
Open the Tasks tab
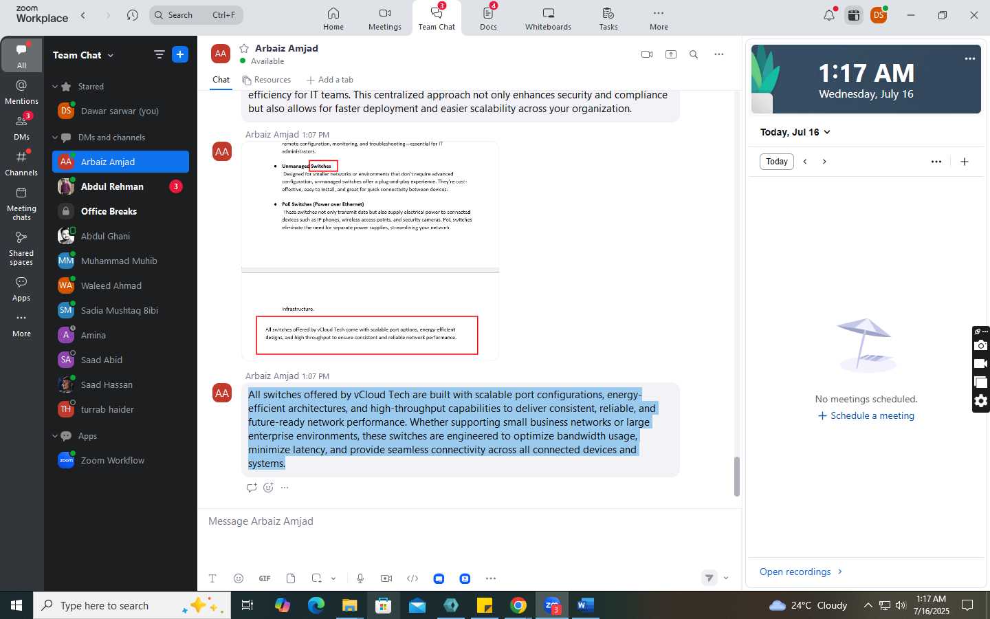(x=608, y=19)
